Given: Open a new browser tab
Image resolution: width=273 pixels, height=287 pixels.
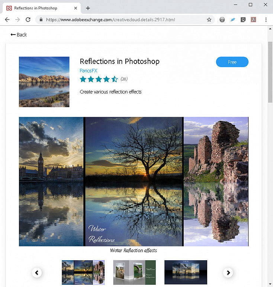Looking at the screenshot, I should tap(88, 8).
